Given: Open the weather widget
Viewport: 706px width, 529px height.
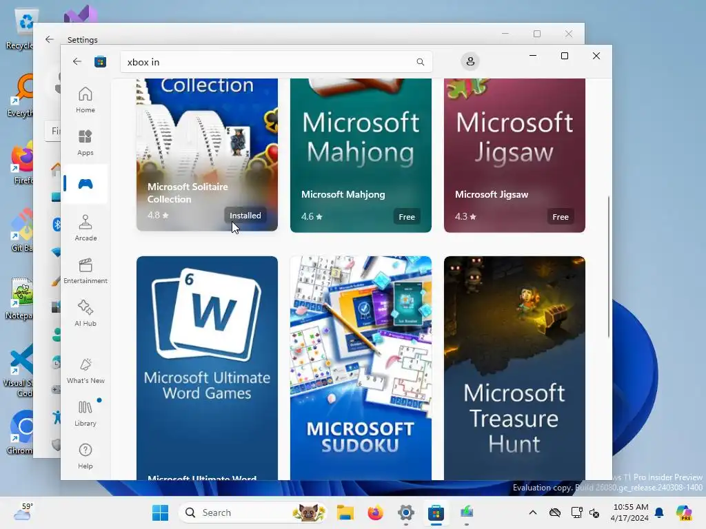Looking at the screenshot, I should (x=23, y=512).
